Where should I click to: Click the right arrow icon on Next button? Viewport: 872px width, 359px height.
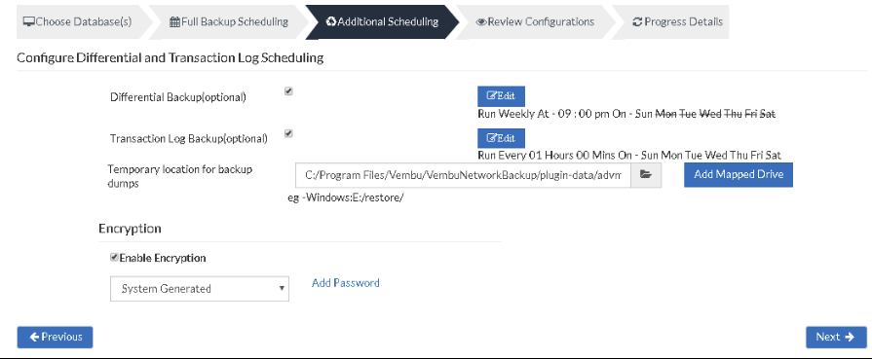click(850, 337)
